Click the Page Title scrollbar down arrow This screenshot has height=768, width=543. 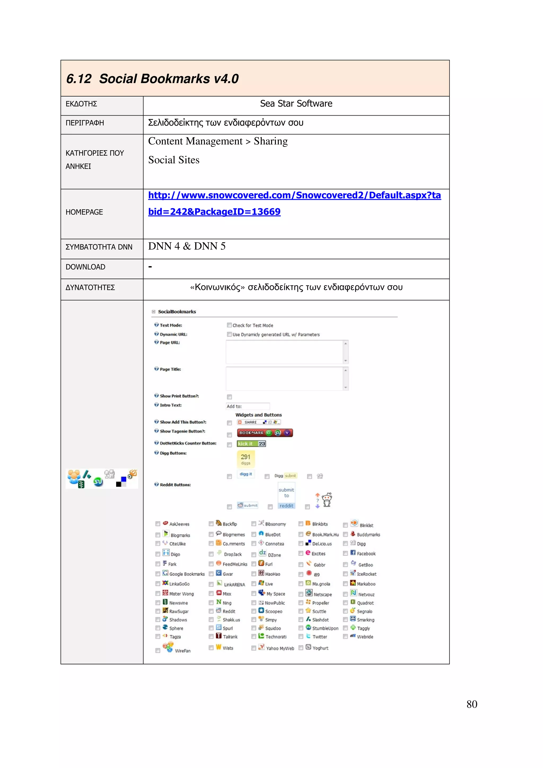(x=346, y=387)
